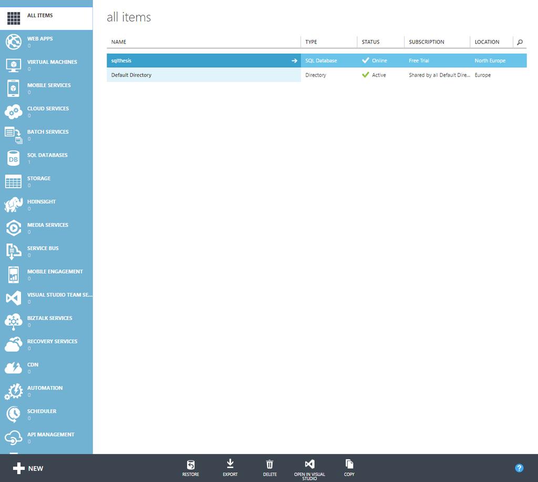Select the Web Apps globe icon
The height and width of the screenshot is (482, 538).
pyautogui.click(x=13, y=42)
